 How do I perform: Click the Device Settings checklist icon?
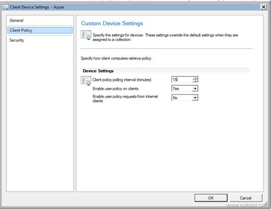click(x=86, y=81)
